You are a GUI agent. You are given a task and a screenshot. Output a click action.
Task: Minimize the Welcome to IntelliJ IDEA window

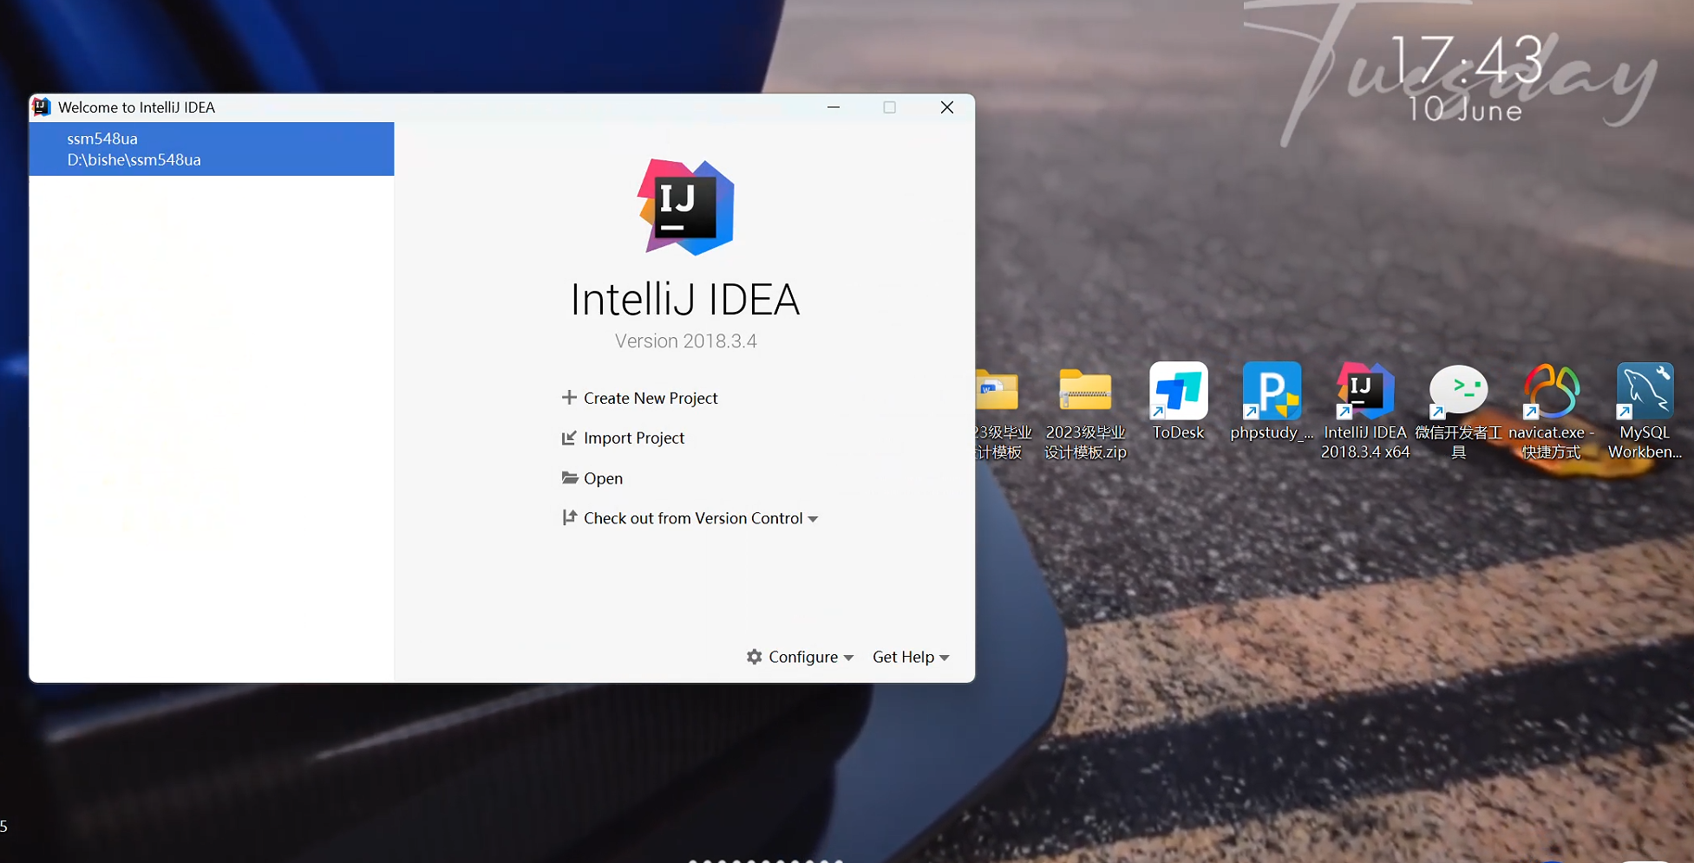[x=834, y=107]
